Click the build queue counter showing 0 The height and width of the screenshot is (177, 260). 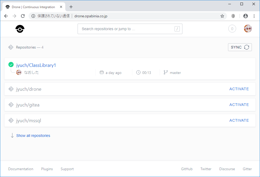click(x=232, y=29)
